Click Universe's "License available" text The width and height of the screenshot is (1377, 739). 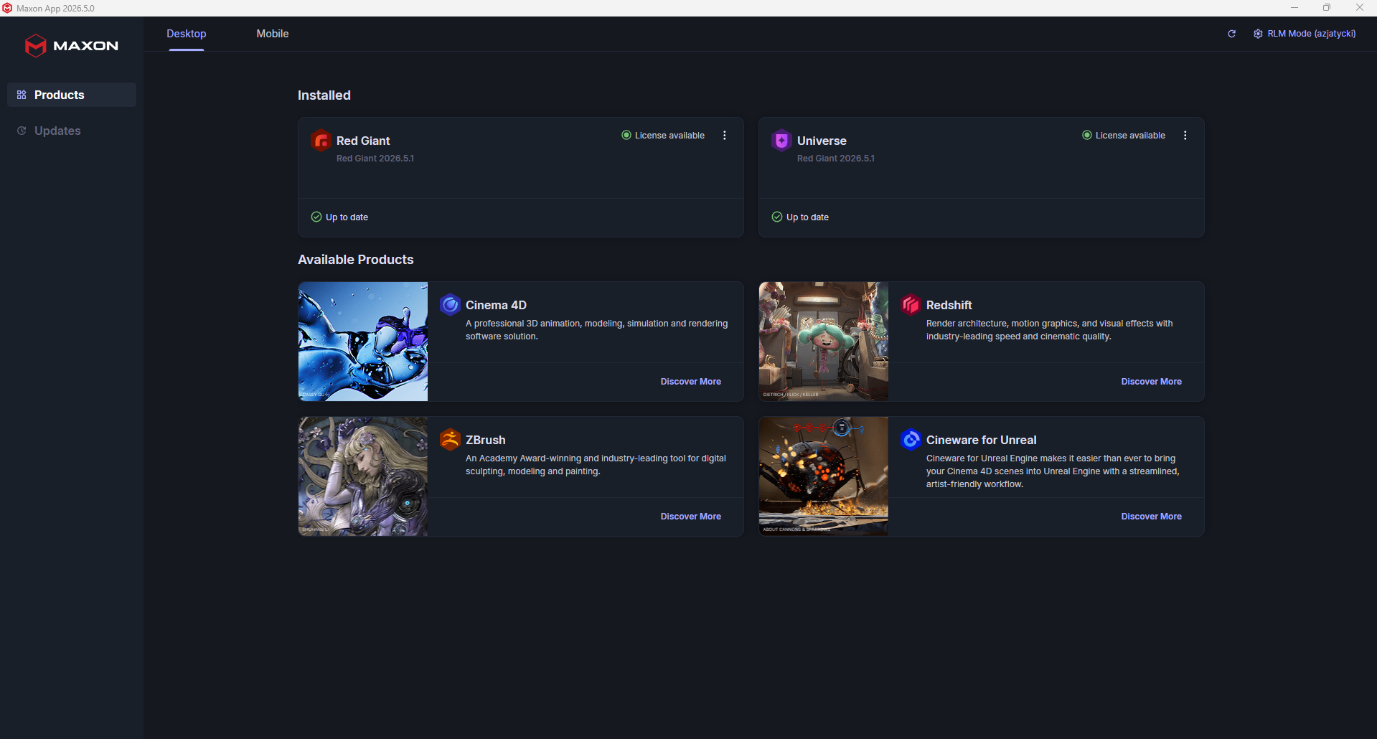pyautogui.click(x=1130, y=135)
